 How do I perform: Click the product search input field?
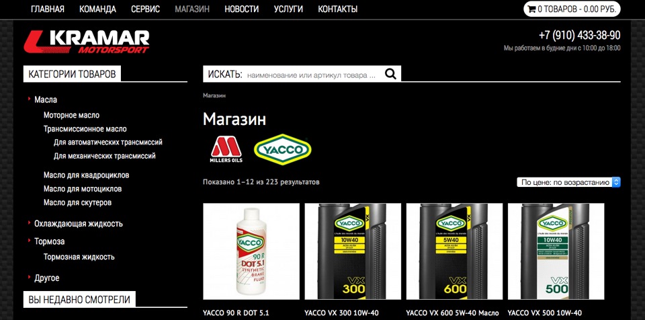point(312,75)
